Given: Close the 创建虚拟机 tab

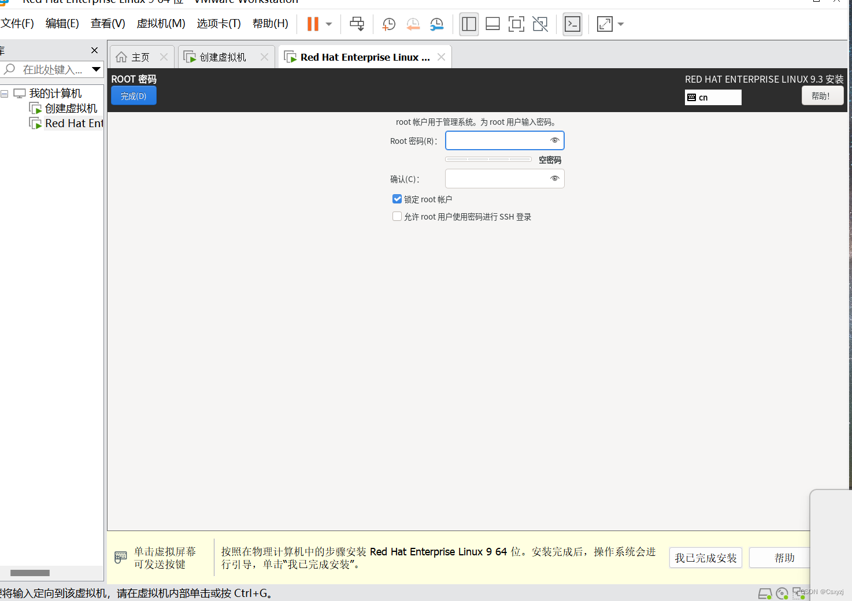Looking at the screenshot, I should tap(264, 57).
